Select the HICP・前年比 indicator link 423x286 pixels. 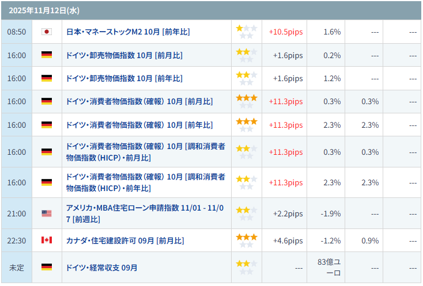(x=145, y=182)
